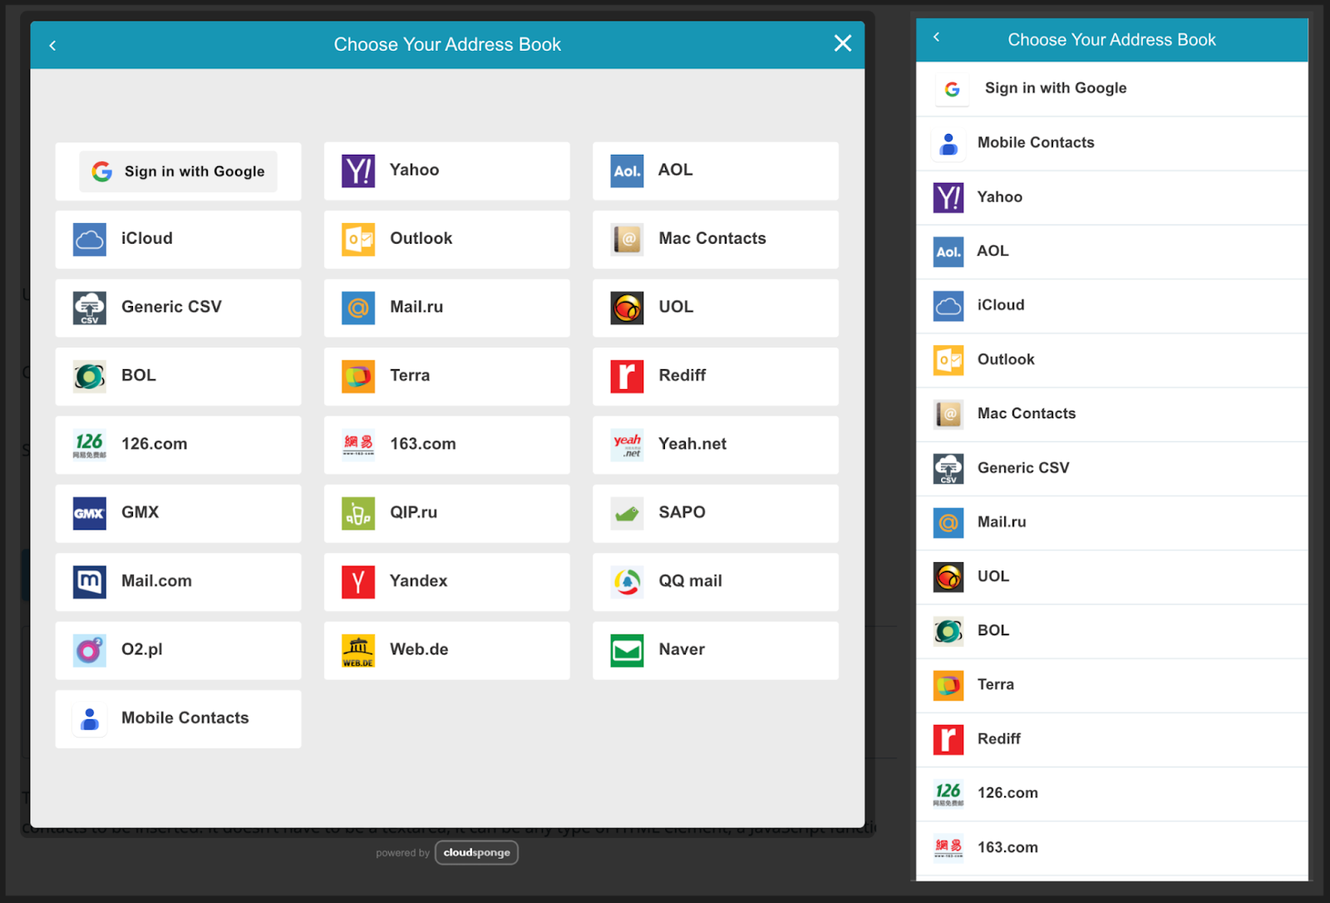Open the QQ mail icon
The width and height of the screenshot is (1330, 903).
(x=627, y=582)
